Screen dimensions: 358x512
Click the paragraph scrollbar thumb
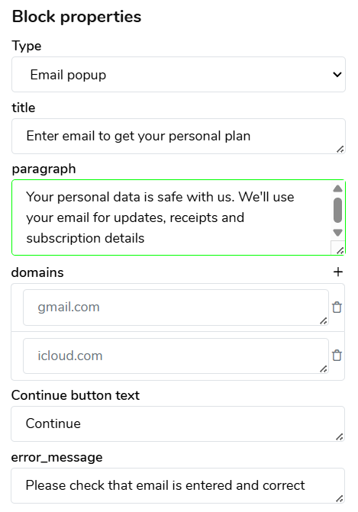point(337,210)
